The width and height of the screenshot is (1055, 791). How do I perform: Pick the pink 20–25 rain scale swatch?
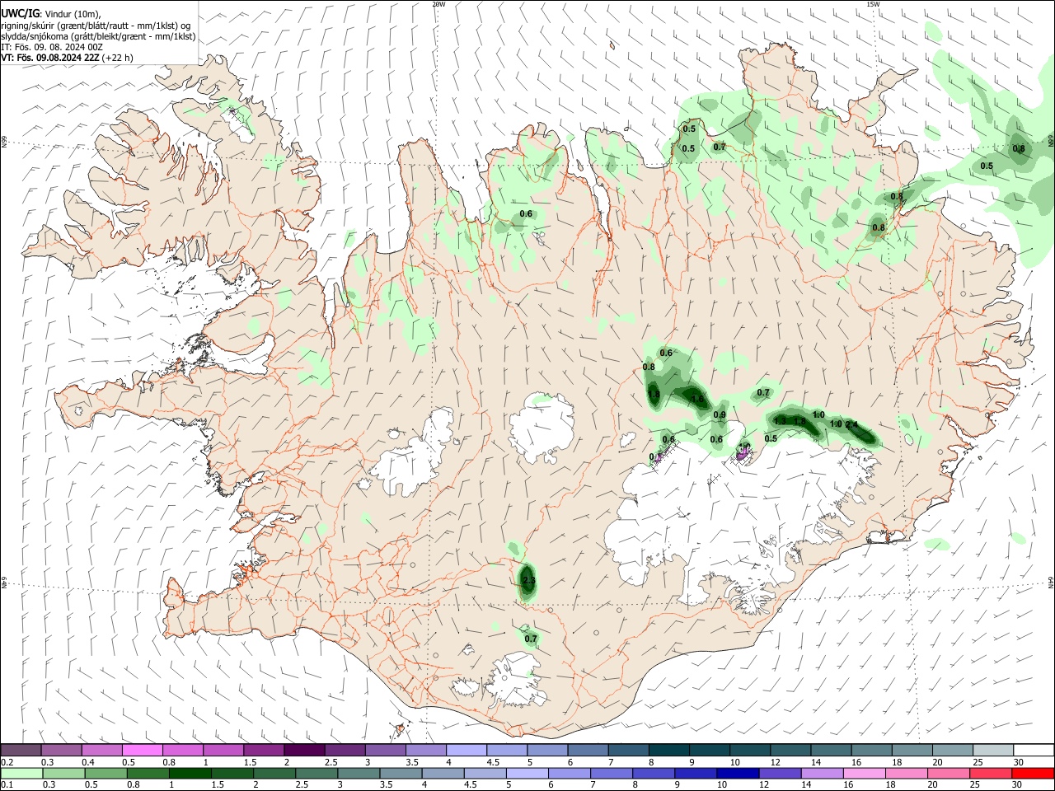coord(948,773)
